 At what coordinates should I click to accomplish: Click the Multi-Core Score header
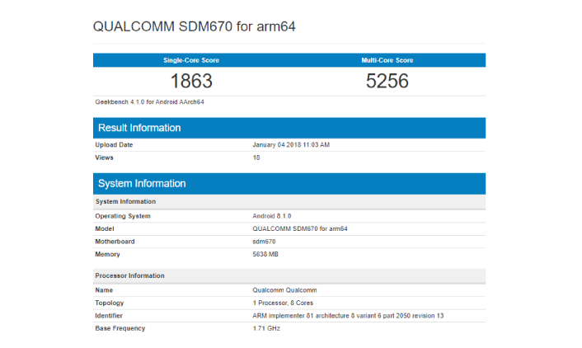click(387, 60)
